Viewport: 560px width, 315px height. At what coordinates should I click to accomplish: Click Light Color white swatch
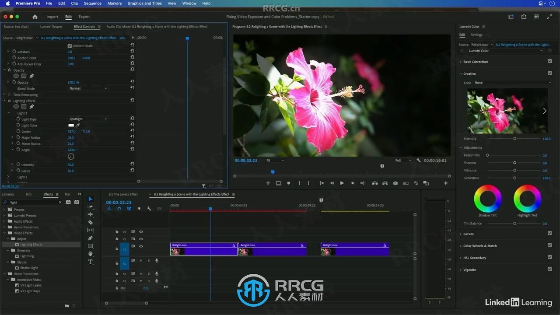tap(71, 125)
